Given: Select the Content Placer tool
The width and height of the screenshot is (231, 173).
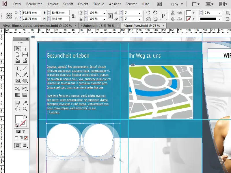Looking at the screenshot, I should click(25, 61).
